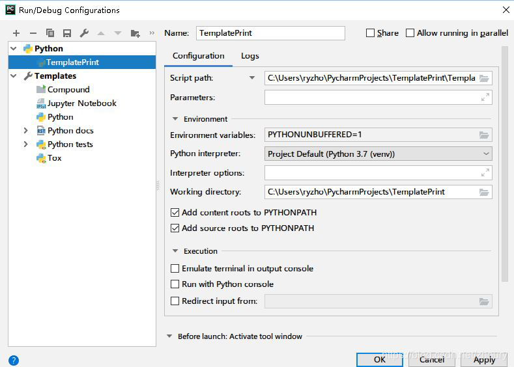Open Environment variables editor icon
This screenshot has width=514, height=367.
484,135
